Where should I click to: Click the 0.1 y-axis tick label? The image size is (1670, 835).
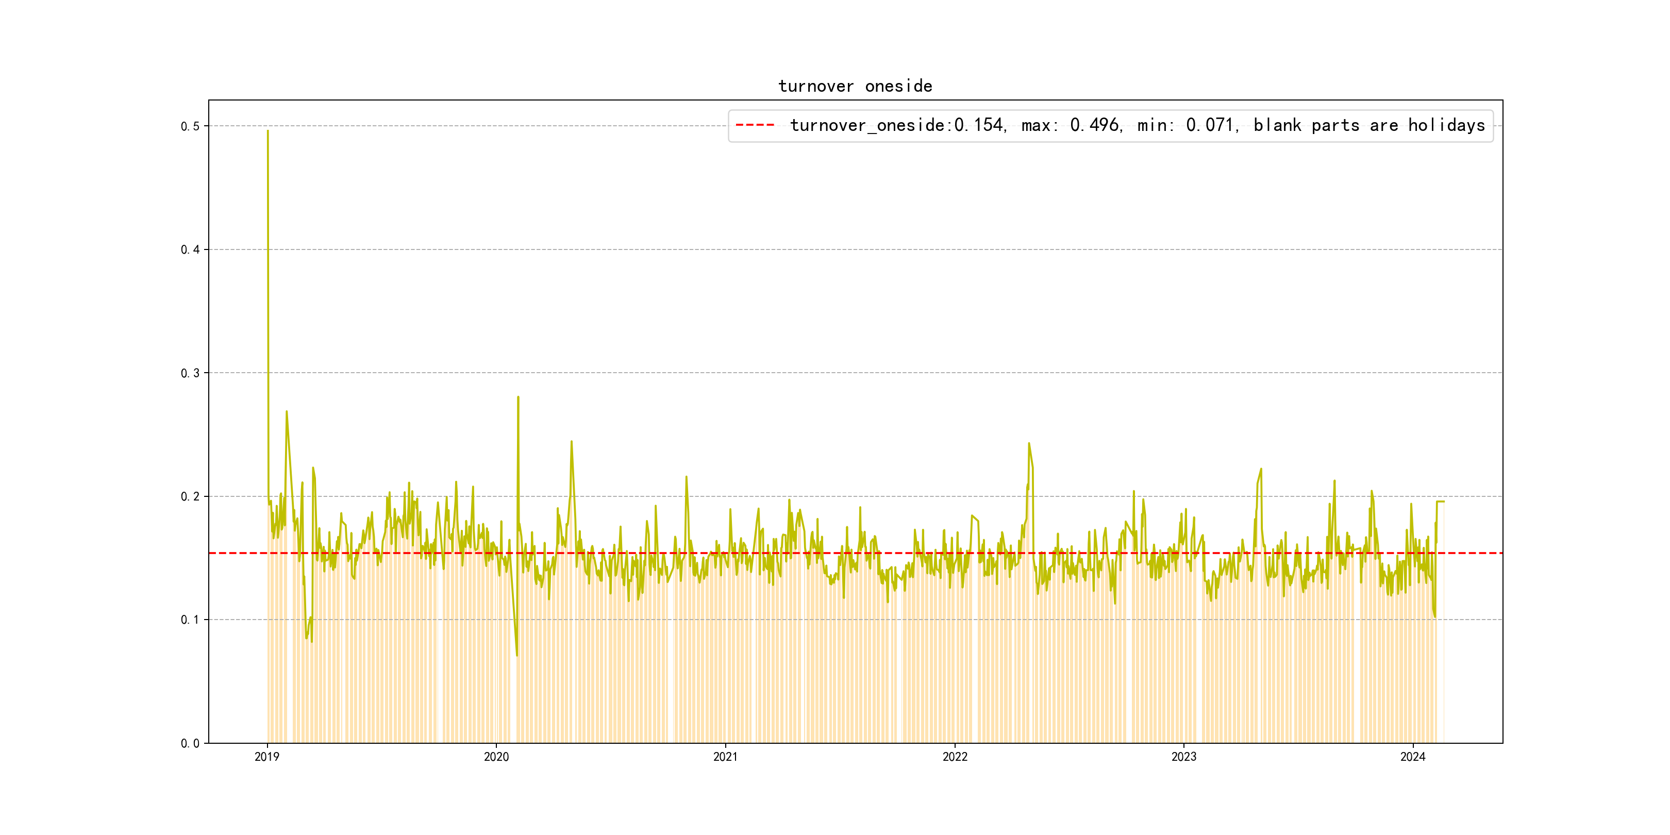[190, 620]
